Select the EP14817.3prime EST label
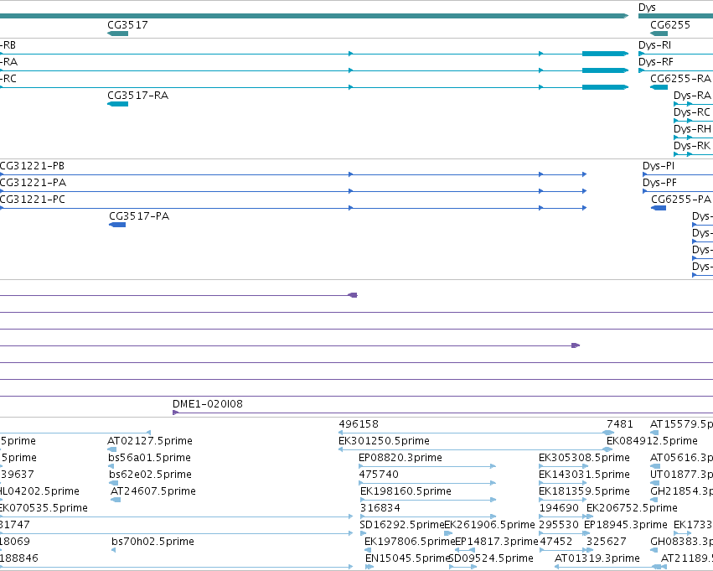This screenshot has width=713, height=571. point(497,542)
